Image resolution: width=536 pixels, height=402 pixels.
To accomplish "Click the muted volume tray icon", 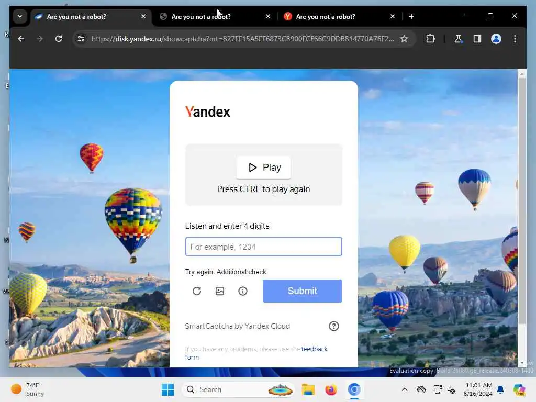I will pyautogui.click(x=451, y=389).
